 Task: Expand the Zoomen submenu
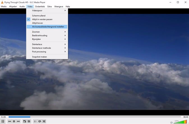click(47, 32)
